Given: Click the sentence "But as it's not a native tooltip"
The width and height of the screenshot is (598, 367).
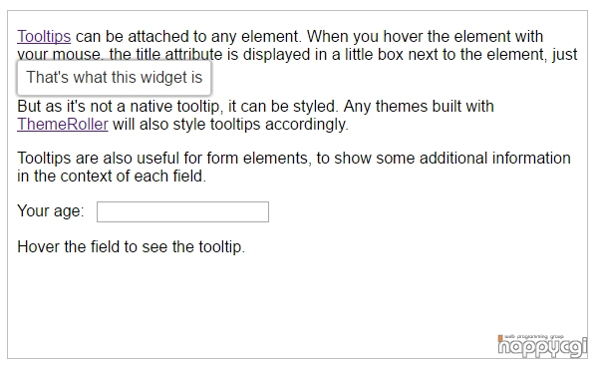Looking at the screenshot, I should tap(119, 107).
